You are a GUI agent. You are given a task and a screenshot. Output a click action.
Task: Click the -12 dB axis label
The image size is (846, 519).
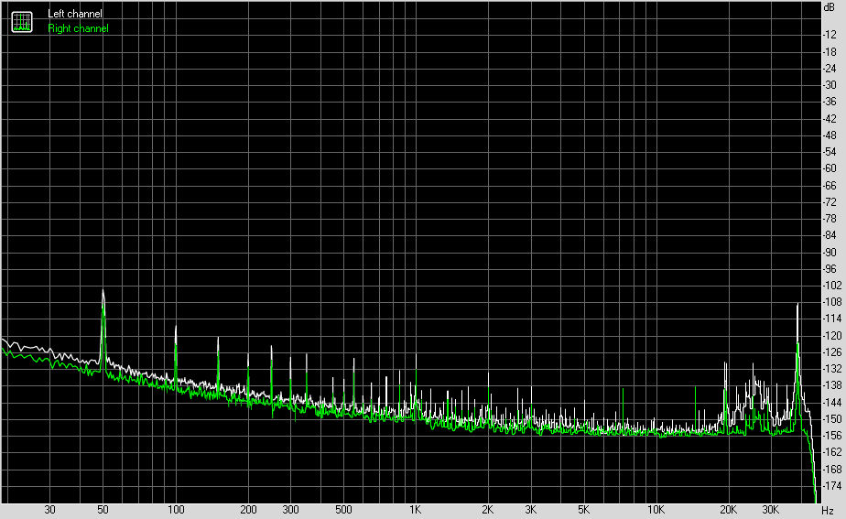pyautogui.click(x=830, y=35)
